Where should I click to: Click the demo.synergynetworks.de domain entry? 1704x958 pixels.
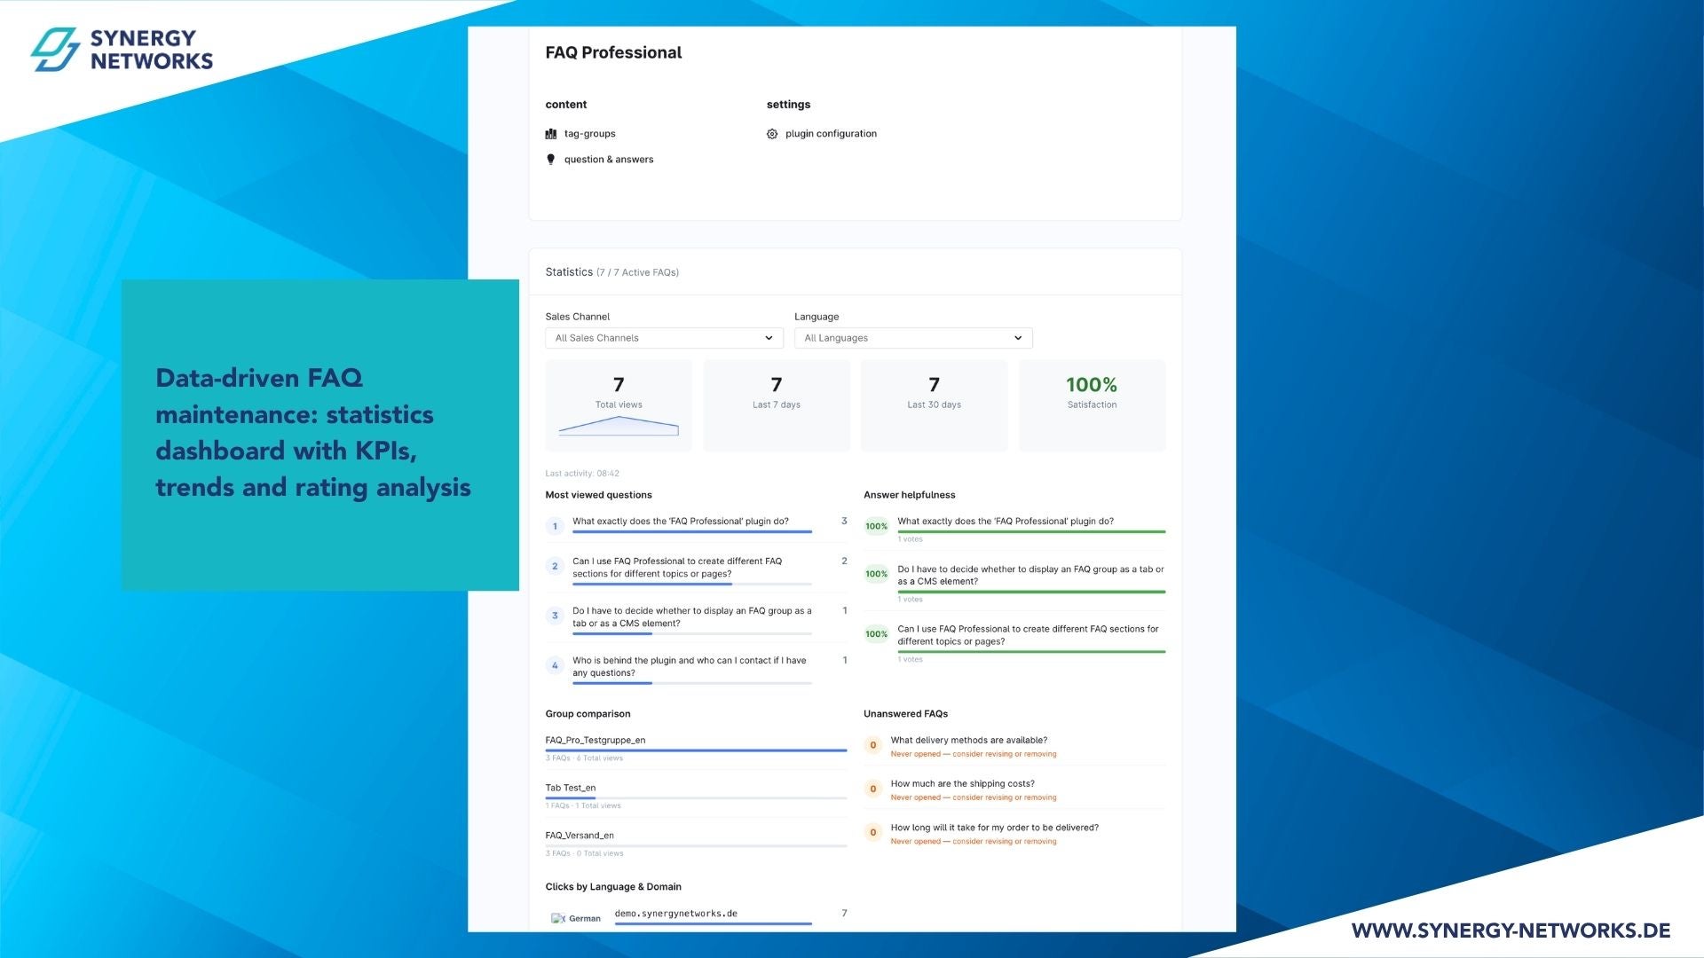[x=676, y=914]
